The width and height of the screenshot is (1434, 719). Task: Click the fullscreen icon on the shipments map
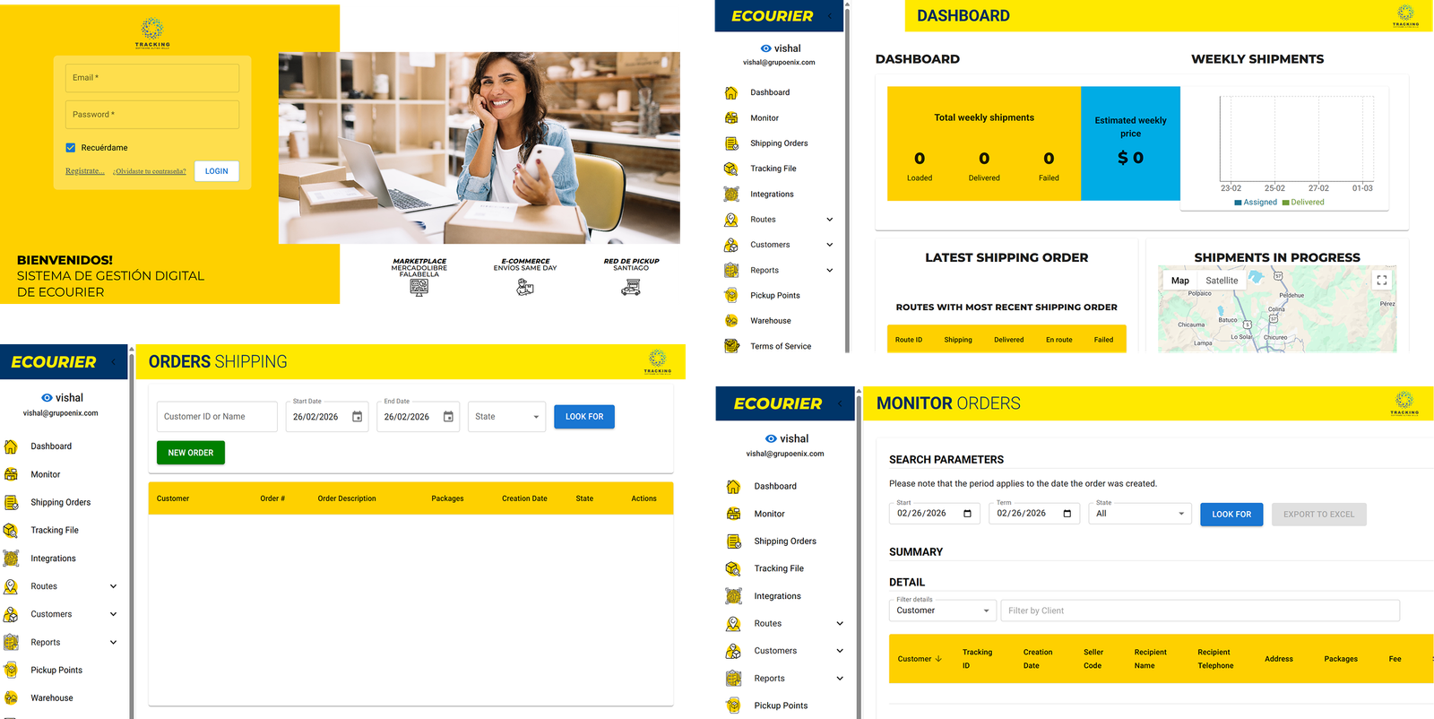coord(1381,281)
